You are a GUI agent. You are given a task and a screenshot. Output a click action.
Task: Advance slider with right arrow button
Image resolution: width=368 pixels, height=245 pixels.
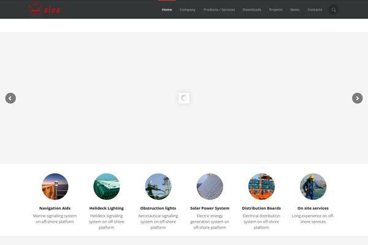click(357, 98)
